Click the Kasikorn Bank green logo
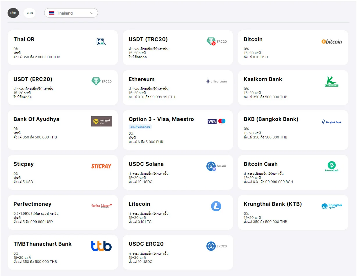Screen dimensions: 357x276 click(332, 82)
